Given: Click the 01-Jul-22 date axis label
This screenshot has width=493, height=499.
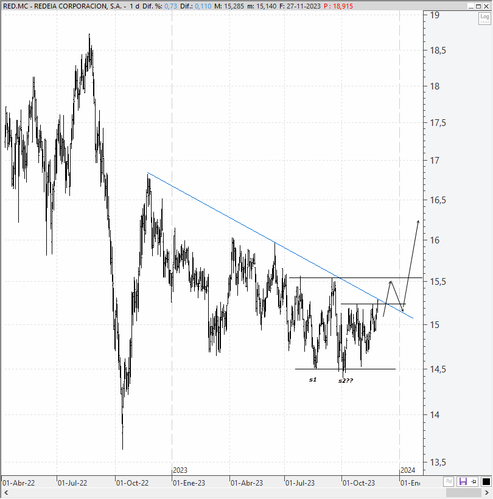Looking at the screenshot, I should (x=72, y=483).
